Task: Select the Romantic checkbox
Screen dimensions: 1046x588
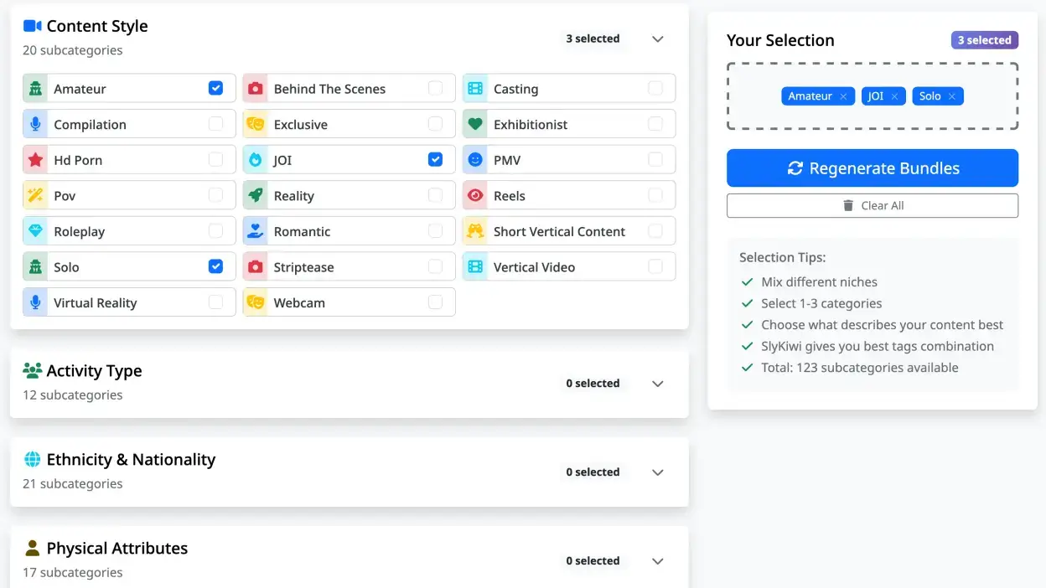Action: 435,231
